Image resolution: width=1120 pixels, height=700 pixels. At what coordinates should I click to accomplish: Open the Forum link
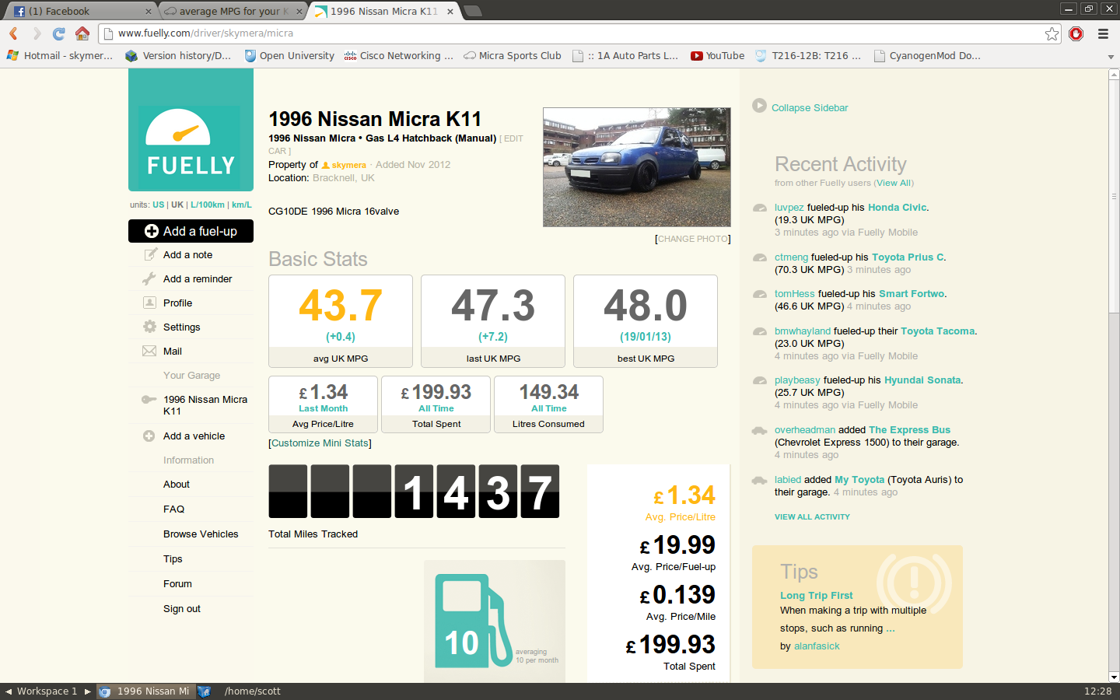click(177, 584)
